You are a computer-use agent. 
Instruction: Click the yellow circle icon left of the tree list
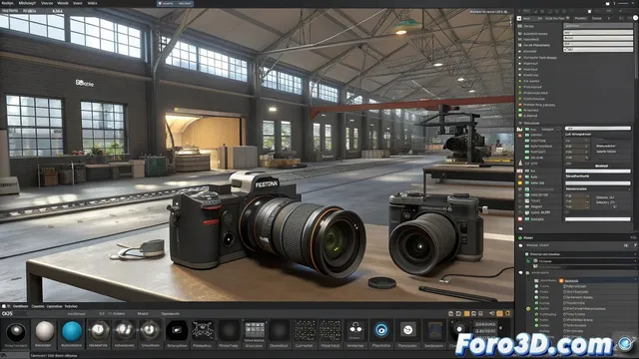528,309
